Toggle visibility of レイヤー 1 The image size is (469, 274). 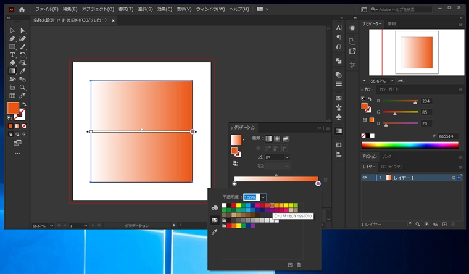click(365, 178)
